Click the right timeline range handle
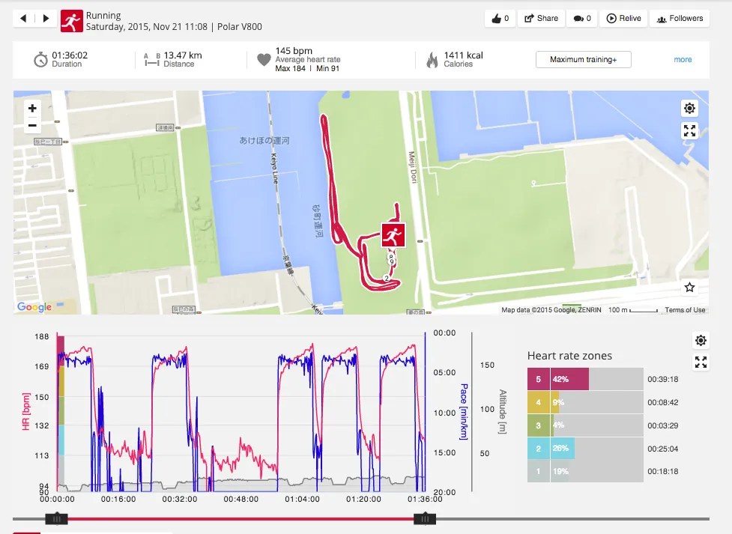The image size is (732, 534). [425, 518]
